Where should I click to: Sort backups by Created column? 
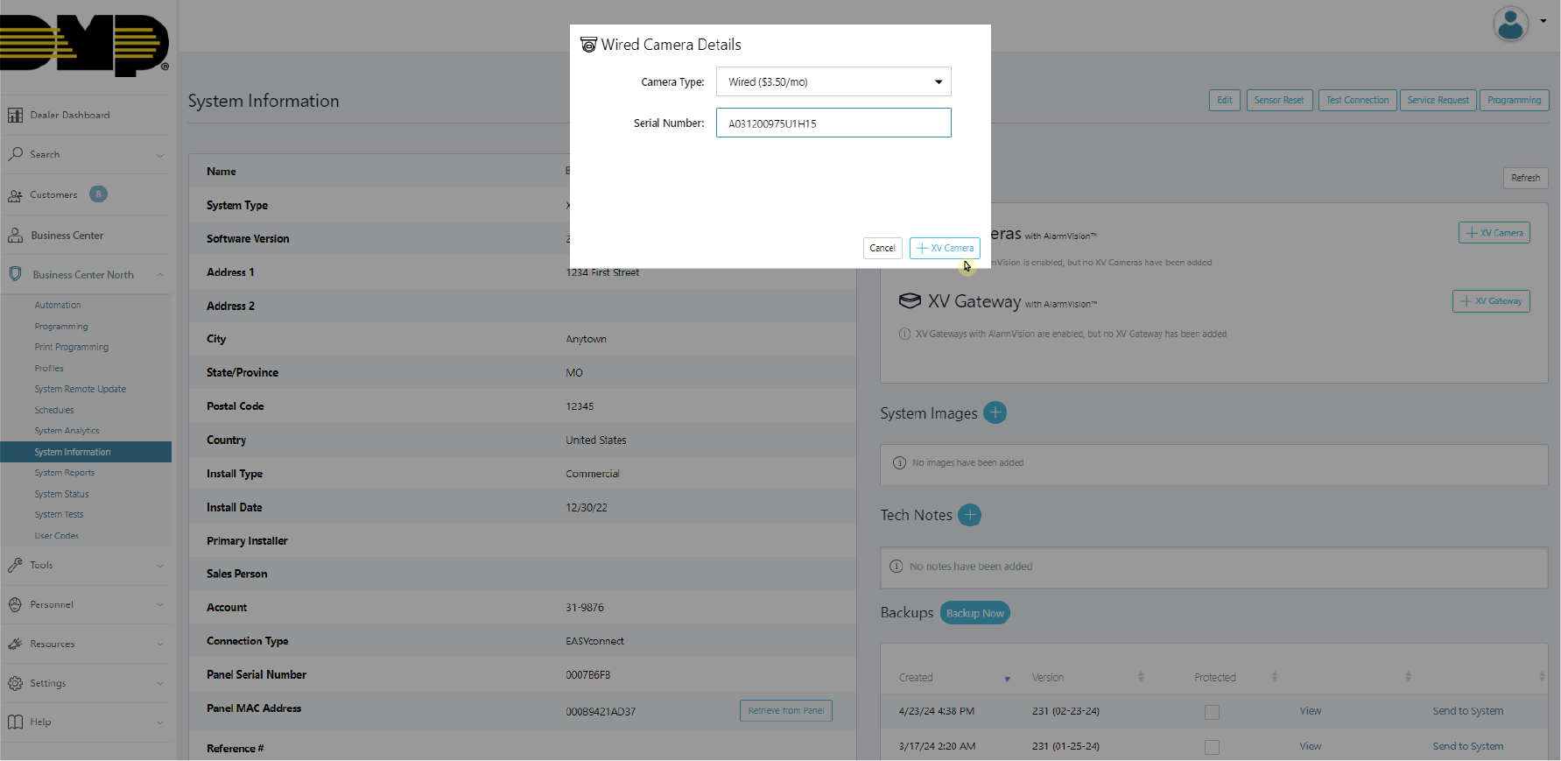click(x=917, y=678)
